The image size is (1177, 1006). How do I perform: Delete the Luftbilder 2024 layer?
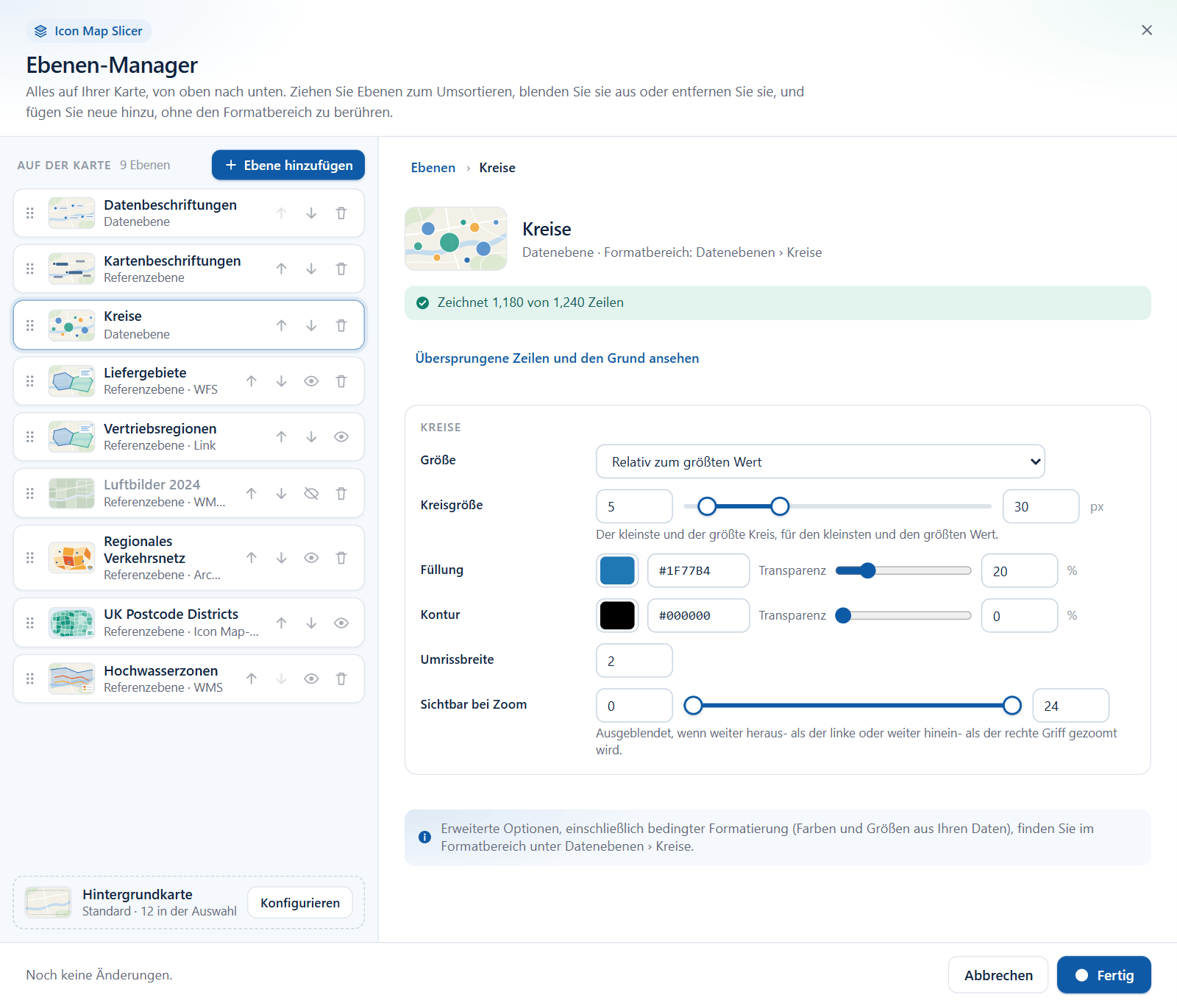click(x=341, y=494)
